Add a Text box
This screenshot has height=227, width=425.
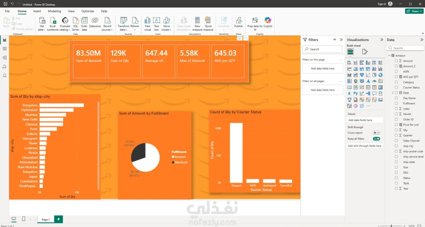(x=156, y=24)
